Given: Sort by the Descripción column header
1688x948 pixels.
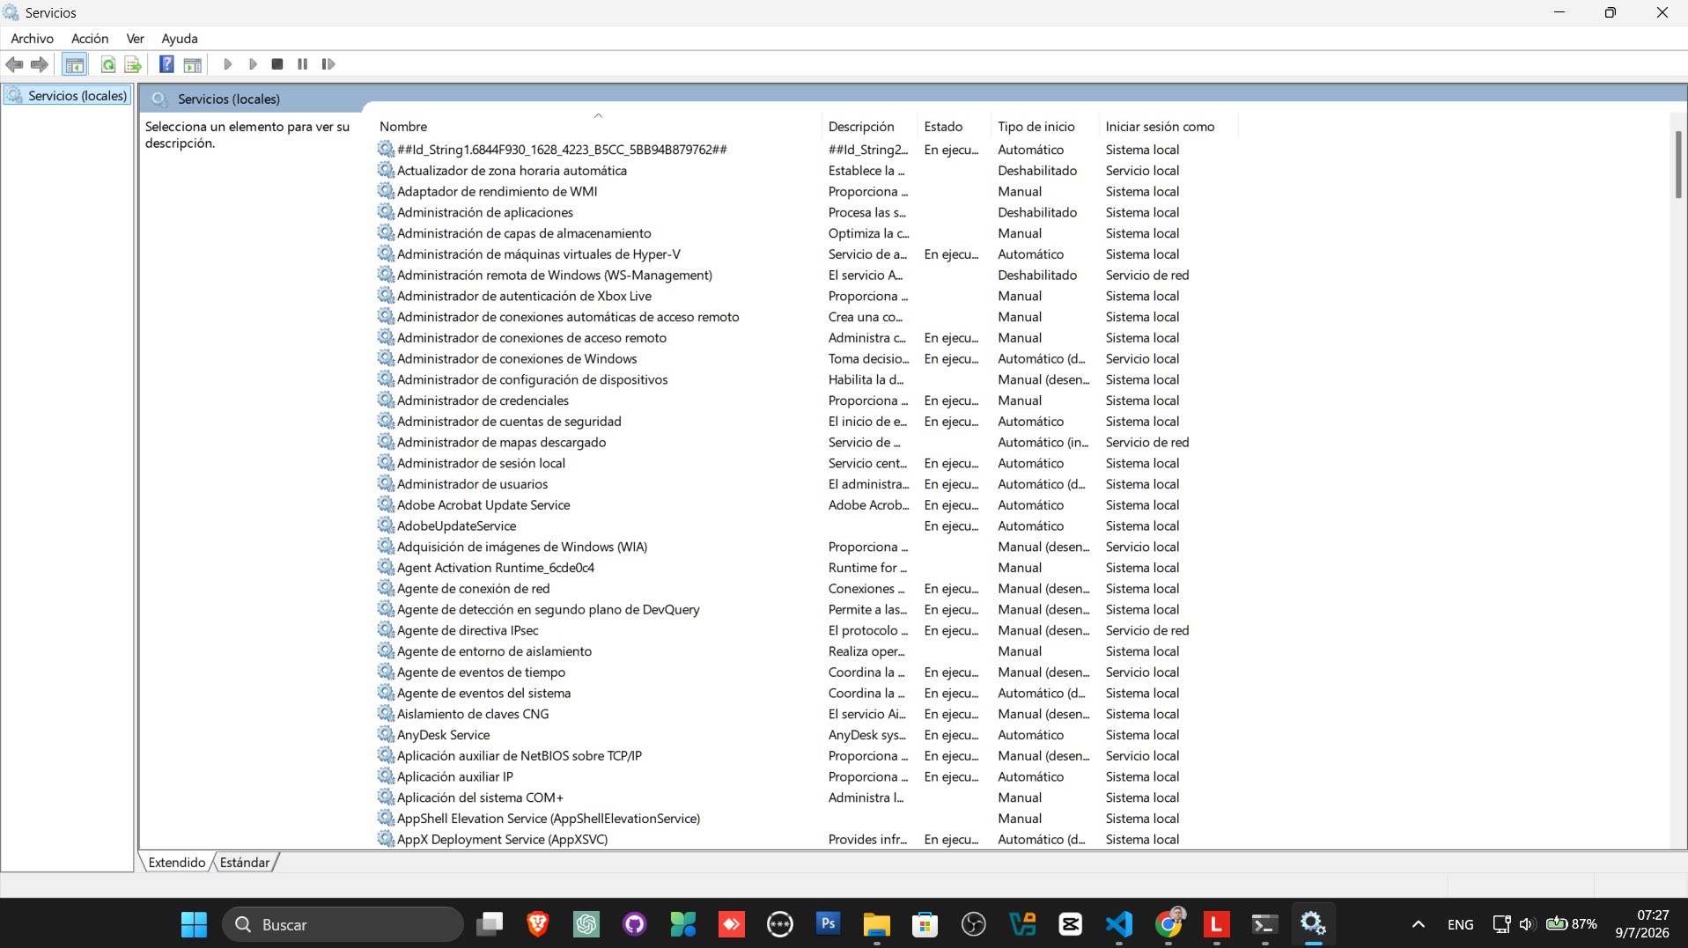Looking at the screenshot, I should [x=869, y=127].
